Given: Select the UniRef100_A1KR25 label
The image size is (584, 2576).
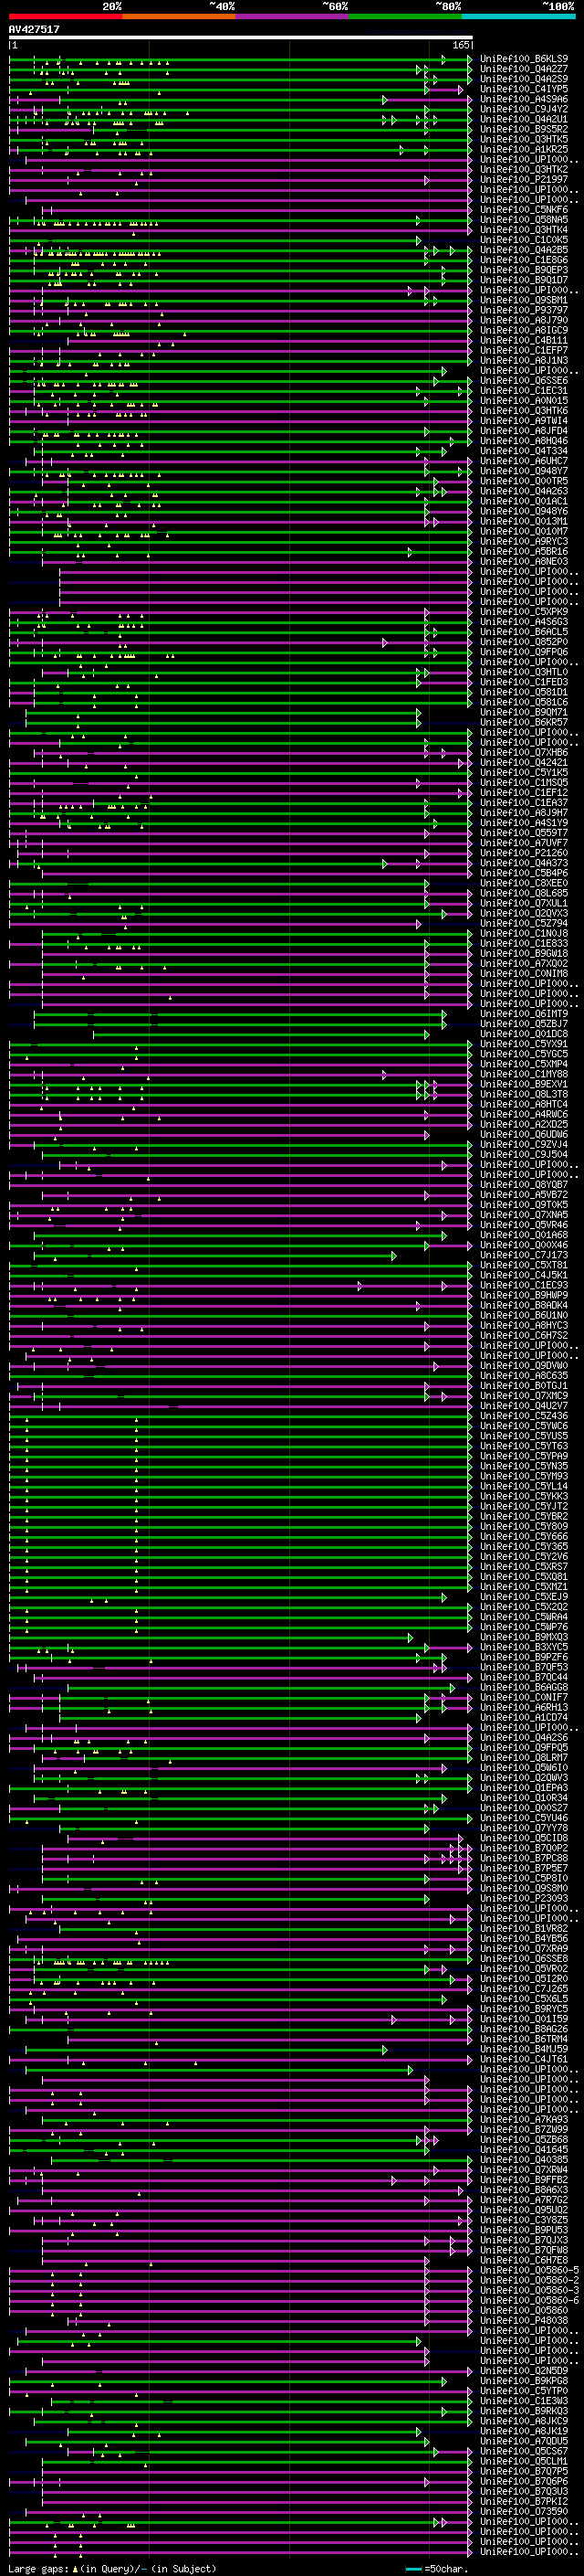Looking at the screenshot, I should 524,149.
